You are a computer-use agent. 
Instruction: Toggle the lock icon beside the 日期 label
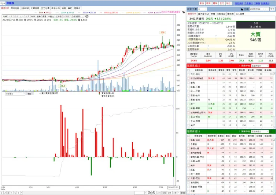coord(242,9)
